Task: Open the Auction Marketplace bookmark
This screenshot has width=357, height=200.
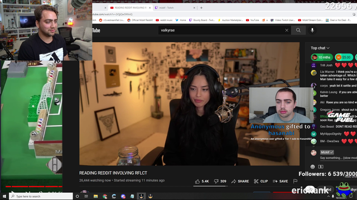Action: 230,20
